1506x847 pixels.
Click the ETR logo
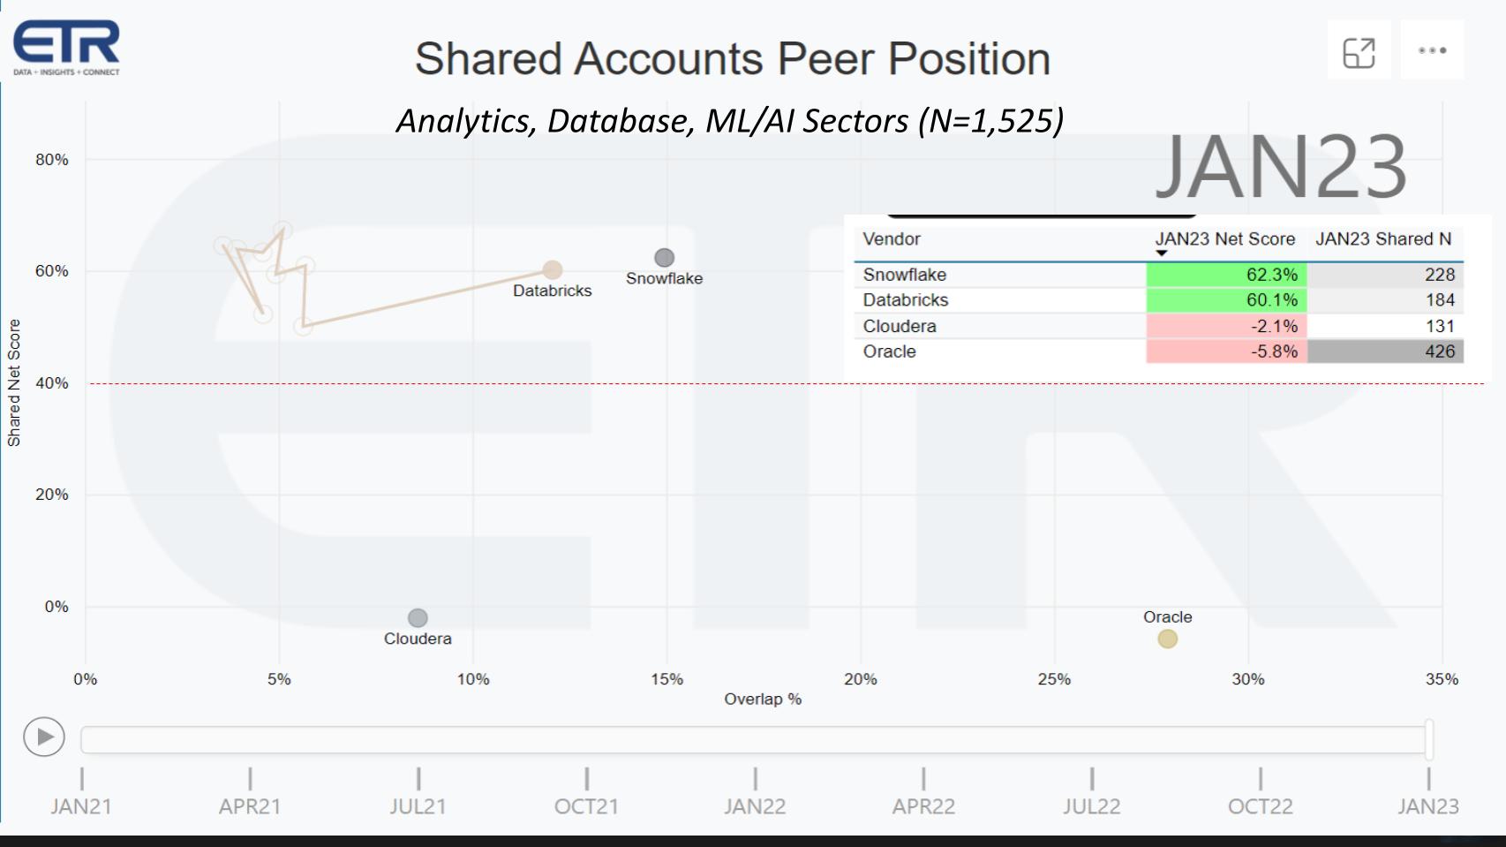pyautogui.click(x=66, y=44)
